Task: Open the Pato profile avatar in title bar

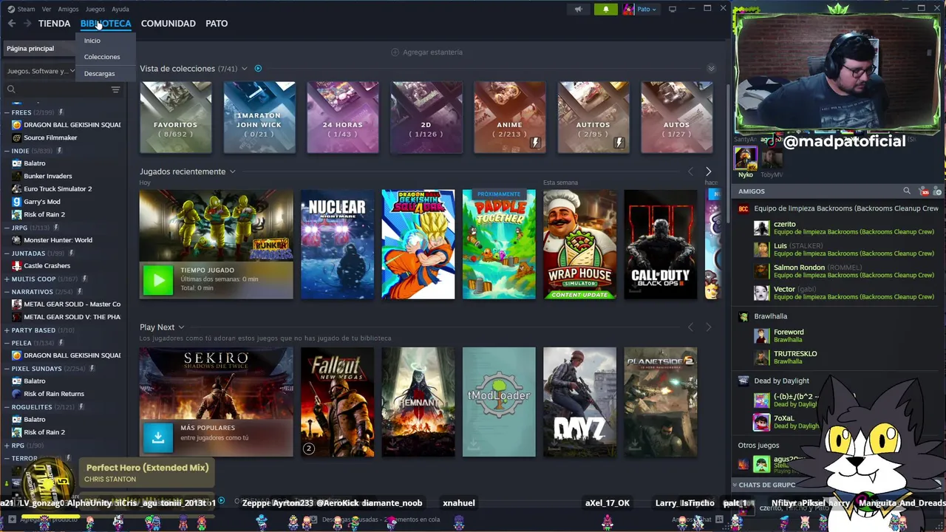Action: point(628,9)
